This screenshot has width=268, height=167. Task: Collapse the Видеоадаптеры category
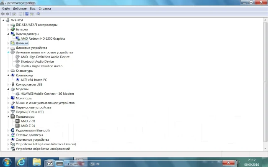tap(8, 34)
